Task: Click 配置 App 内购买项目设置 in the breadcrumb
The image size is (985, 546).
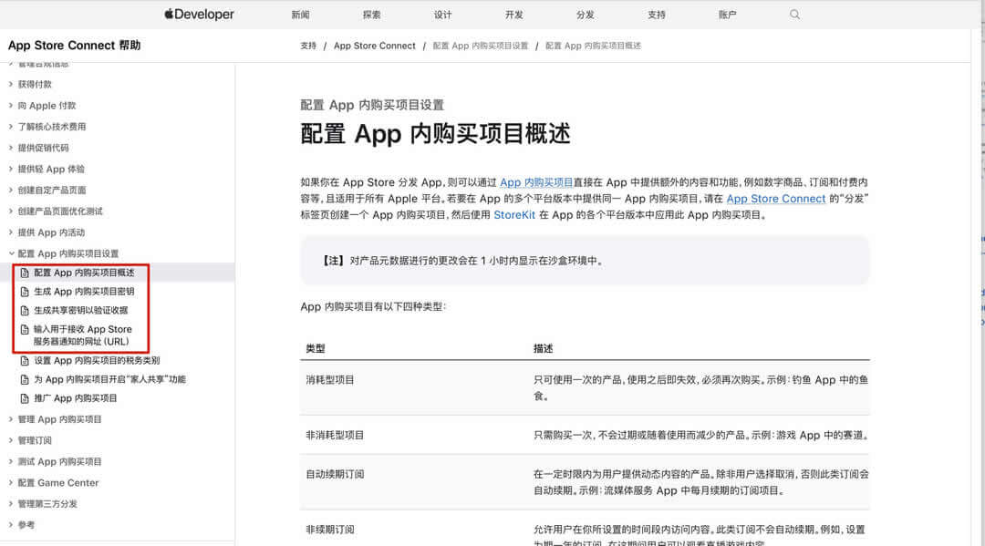Action: coord(481,46)
